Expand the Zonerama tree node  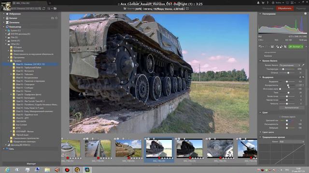pyautogui.click(x=4, y=23)
